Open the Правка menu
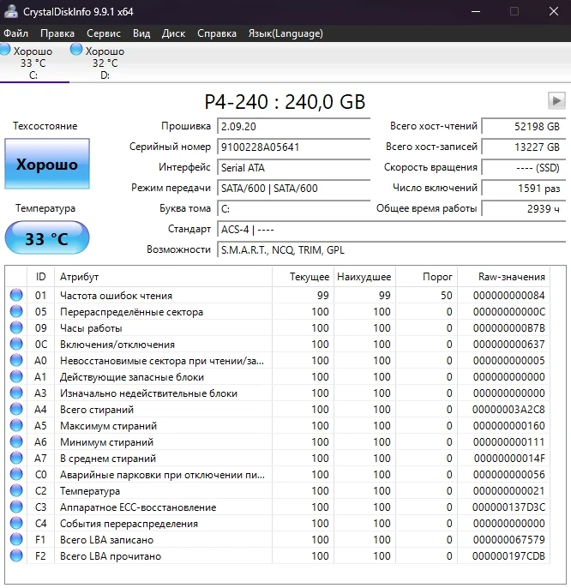571x588 pixels. coord(57,33)
